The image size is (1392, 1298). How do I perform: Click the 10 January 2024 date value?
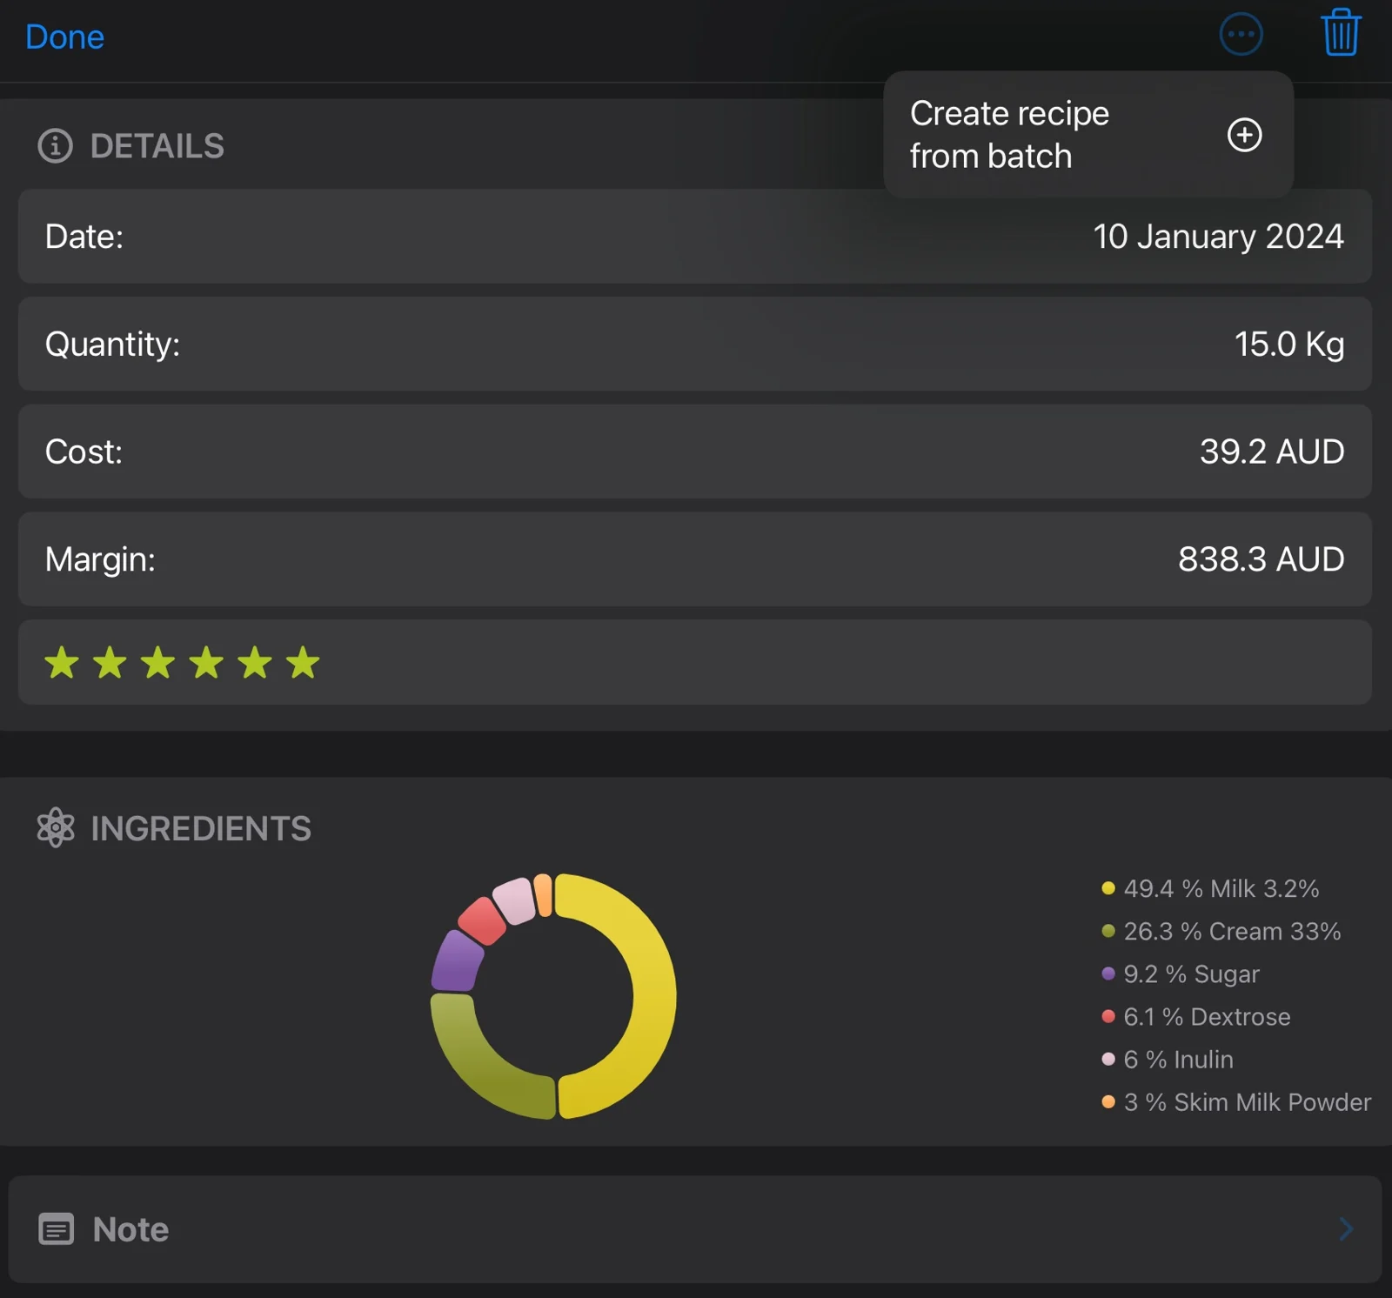tap(1218, 237)
